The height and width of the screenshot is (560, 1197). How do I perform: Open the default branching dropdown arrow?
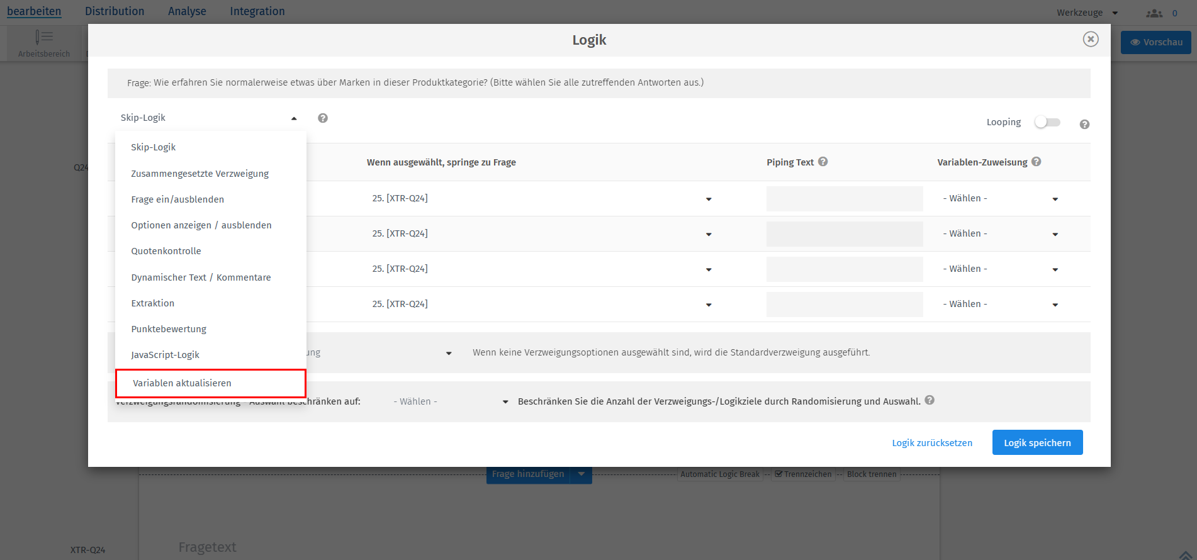point(449,354)
